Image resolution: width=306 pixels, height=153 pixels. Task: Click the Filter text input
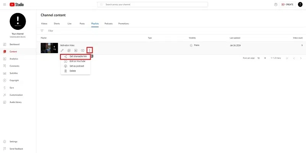click(50, 31)
